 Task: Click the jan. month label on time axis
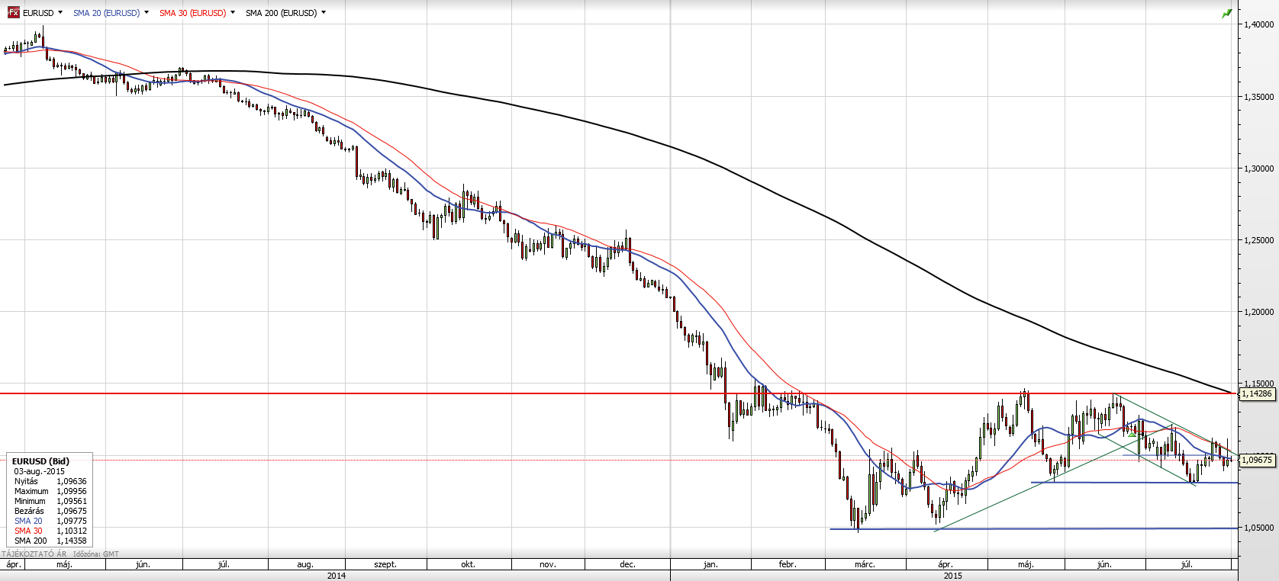tap(710, 564)
